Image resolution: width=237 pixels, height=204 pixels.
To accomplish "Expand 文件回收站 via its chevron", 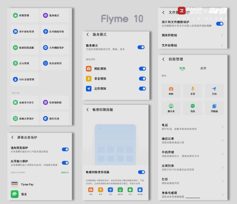I will pos(222,45).
